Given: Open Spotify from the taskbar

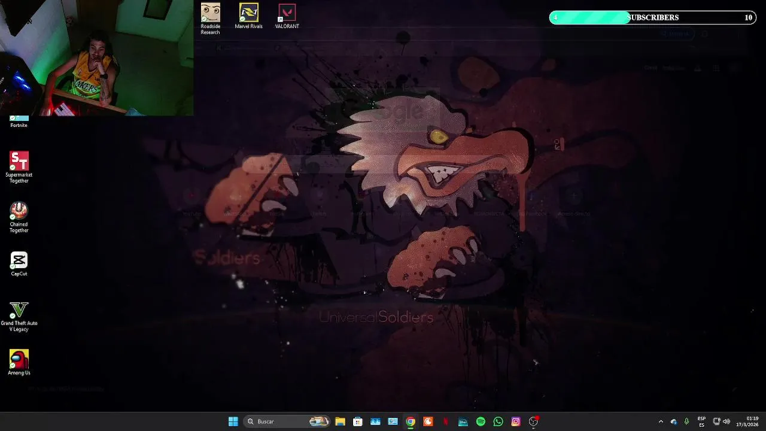Looking at the screenshot, I should pos(481,421).
